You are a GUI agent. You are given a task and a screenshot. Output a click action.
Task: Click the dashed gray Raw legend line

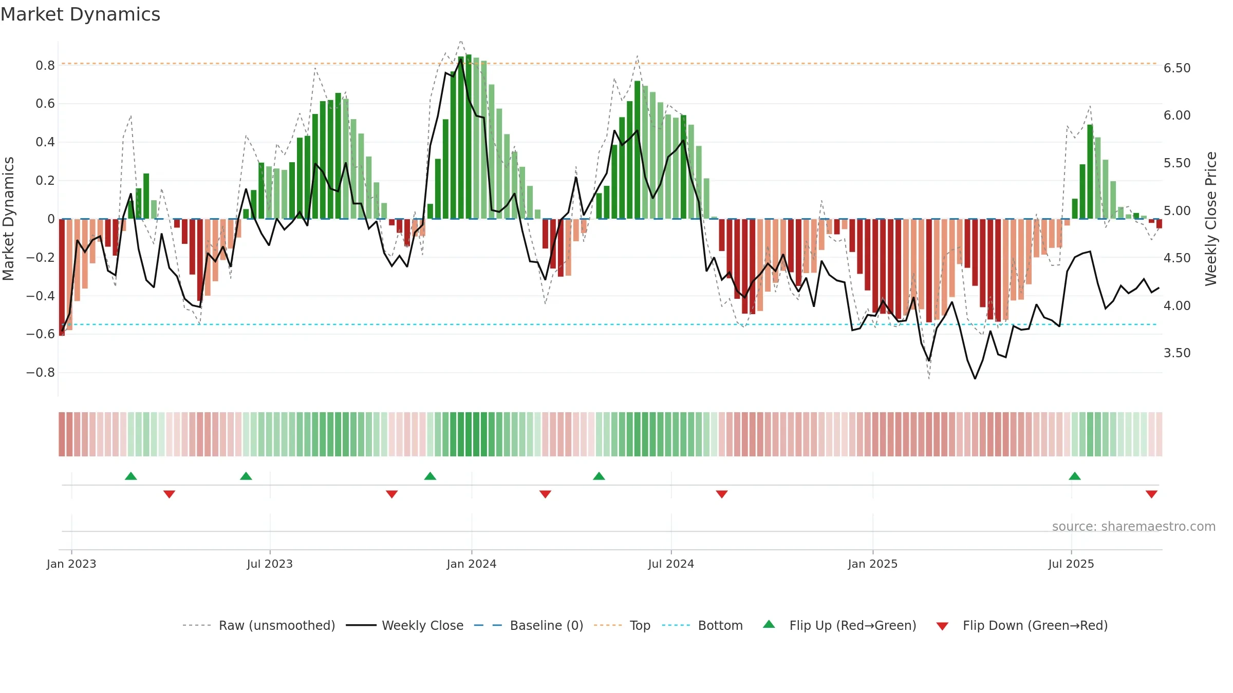coord(197,625)
